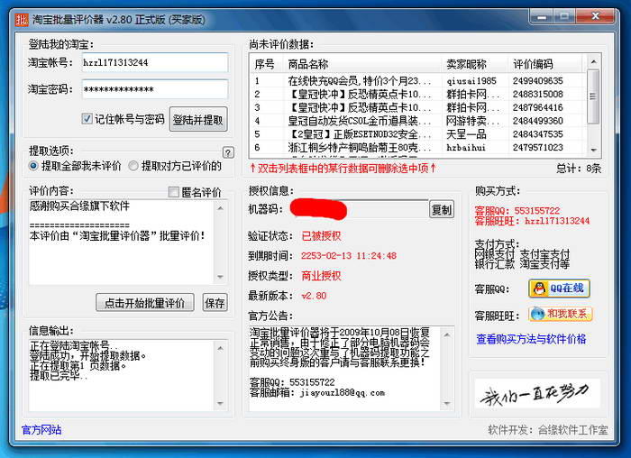
Task: Click the help question mark icon
Action: point(228,152)
